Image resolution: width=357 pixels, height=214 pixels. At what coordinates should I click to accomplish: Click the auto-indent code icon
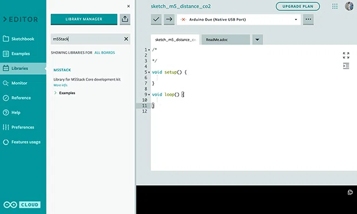point(346,66)
